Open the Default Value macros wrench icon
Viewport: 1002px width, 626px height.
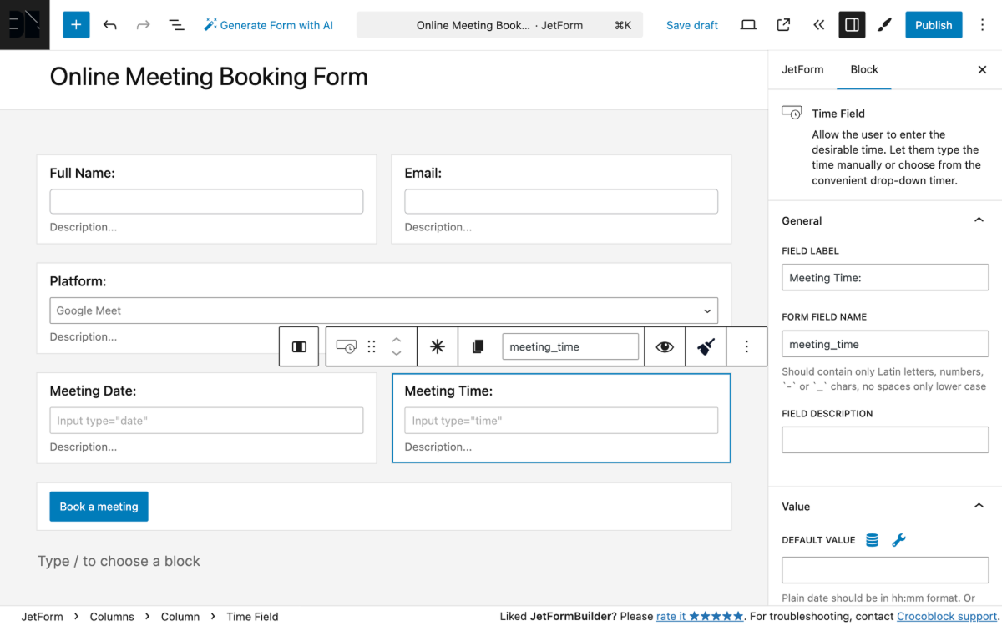coord(898,540)
